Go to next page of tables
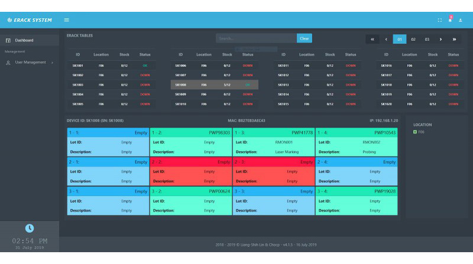The height and width of the screenshot is (264, 473). pyautogui.click(x=440, y=39)
